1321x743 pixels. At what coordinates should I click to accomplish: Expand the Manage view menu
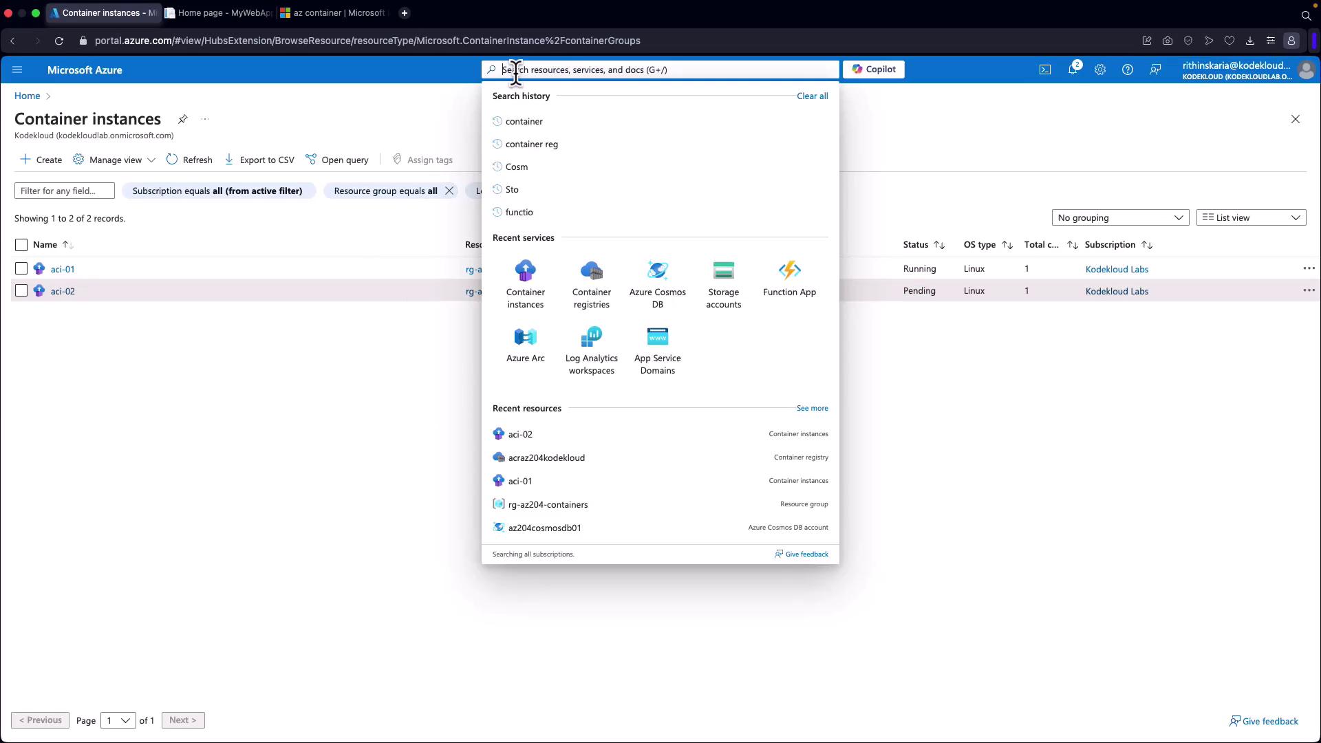[114, 160]
